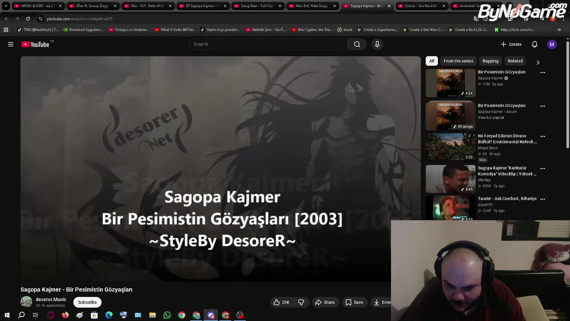Start voice search with the microphone

[377, 44]
